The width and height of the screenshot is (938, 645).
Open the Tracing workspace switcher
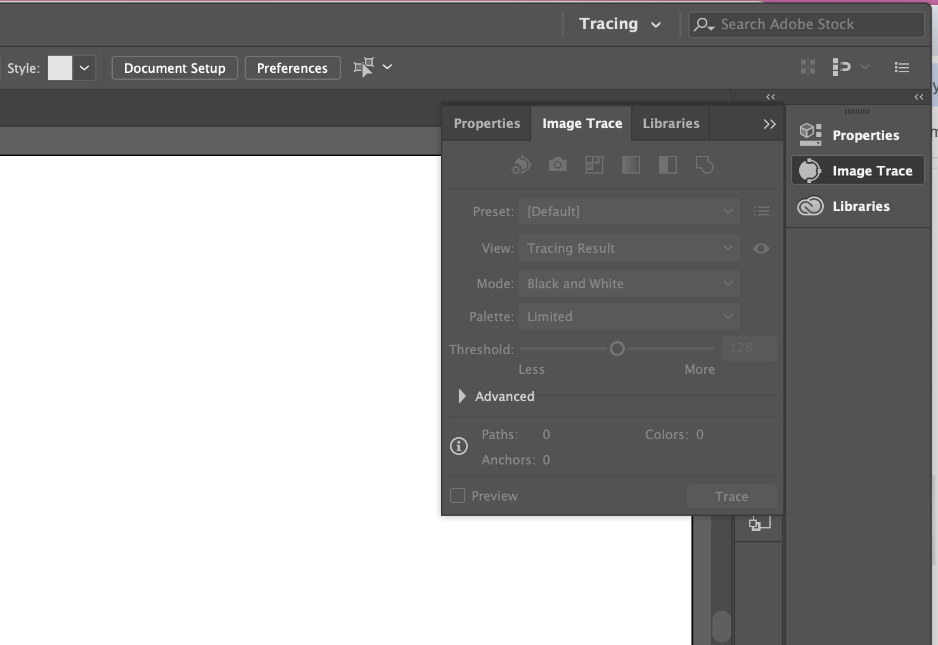point(620,24)
